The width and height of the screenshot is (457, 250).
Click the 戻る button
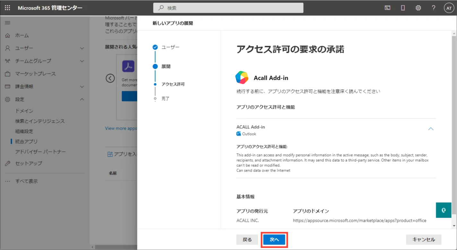pyautogui.click(x=247, y=239)
